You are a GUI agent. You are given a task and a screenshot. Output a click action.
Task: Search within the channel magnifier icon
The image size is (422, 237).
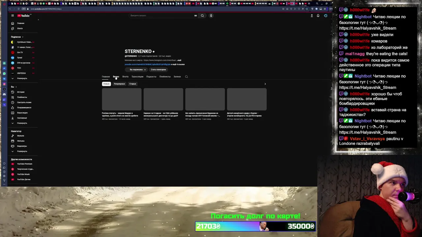[186, 77]
